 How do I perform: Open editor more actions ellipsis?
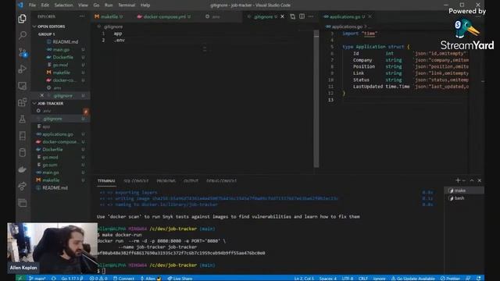point(311,16)
